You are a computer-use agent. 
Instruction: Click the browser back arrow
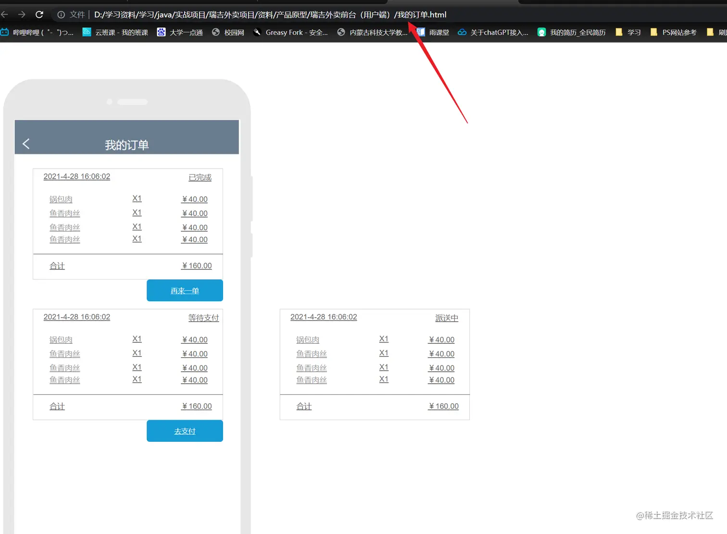(x=4, y=14)
